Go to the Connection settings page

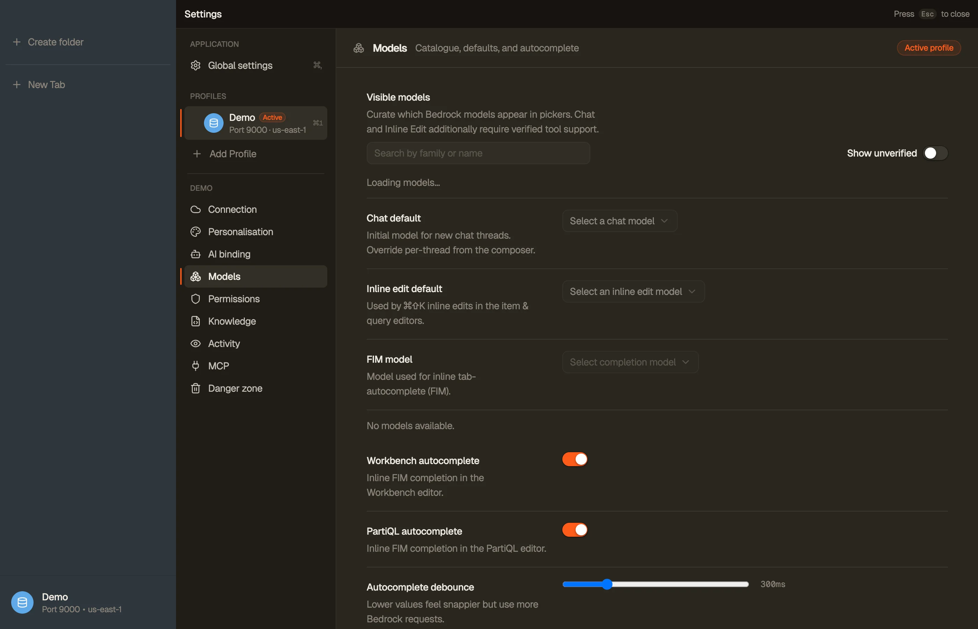tap(256, 210)
